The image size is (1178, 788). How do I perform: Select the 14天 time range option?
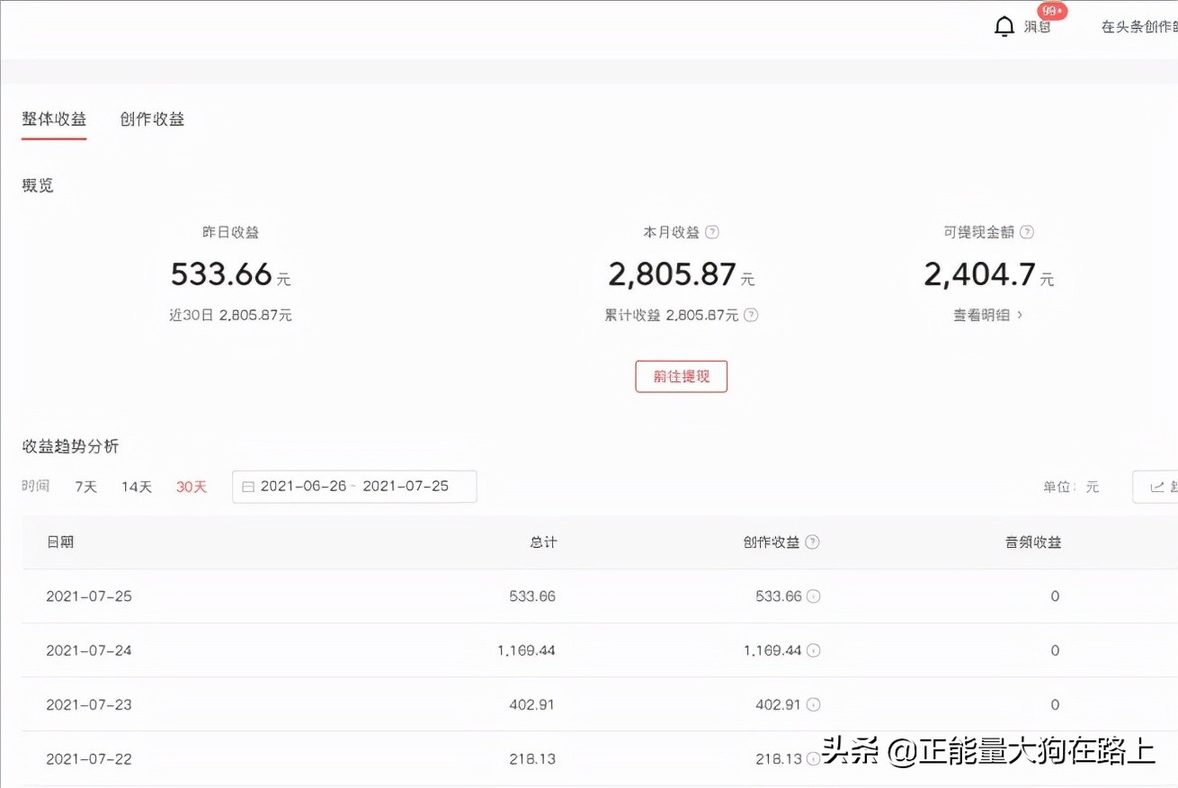coord(136,486)
